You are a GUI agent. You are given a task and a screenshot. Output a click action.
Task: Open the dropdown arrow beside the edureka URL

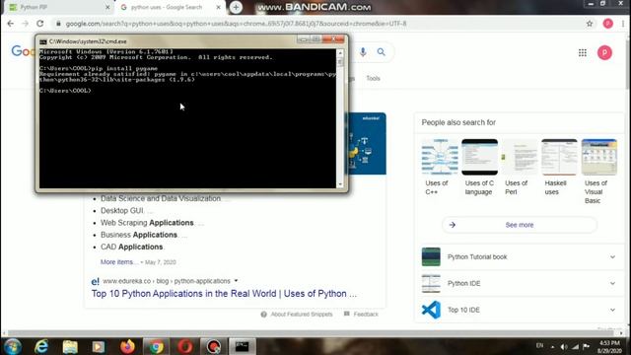click(237, 281)
